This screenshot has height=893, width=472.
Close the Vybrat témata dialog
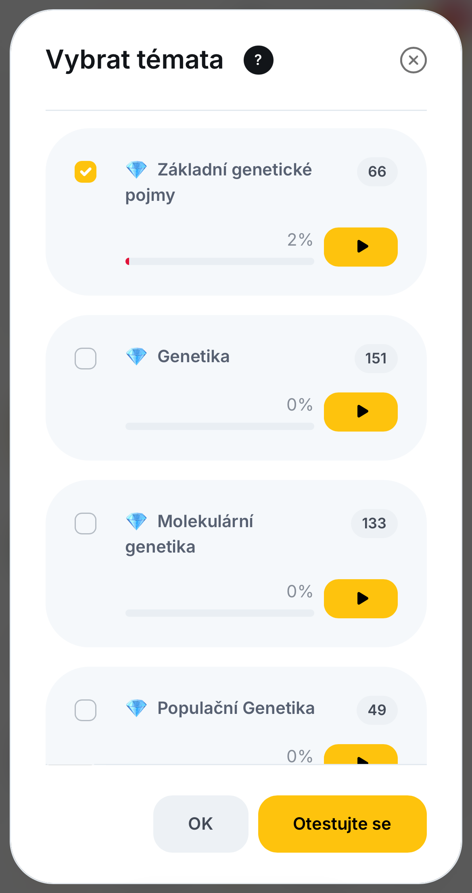(413, 60)
